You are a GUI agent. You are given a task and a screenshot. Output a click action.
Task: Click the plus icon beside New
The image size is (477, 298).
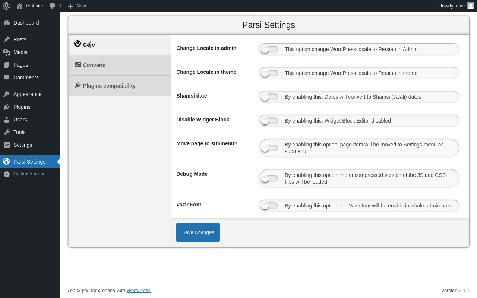(x=70, y=6)
